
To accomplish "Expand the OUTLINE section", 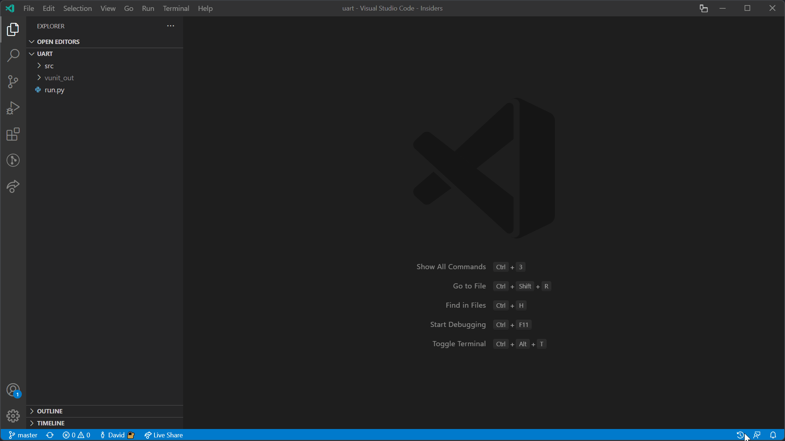I will pyautogui.click(x=105, y=411).
